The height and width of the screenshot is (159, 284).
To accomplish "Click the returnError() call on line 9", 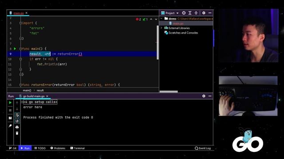I will click(70, 54).
